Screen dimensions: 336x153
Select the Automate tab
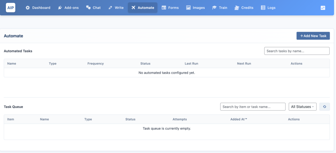pyautogui.click(x=142, y=8)
